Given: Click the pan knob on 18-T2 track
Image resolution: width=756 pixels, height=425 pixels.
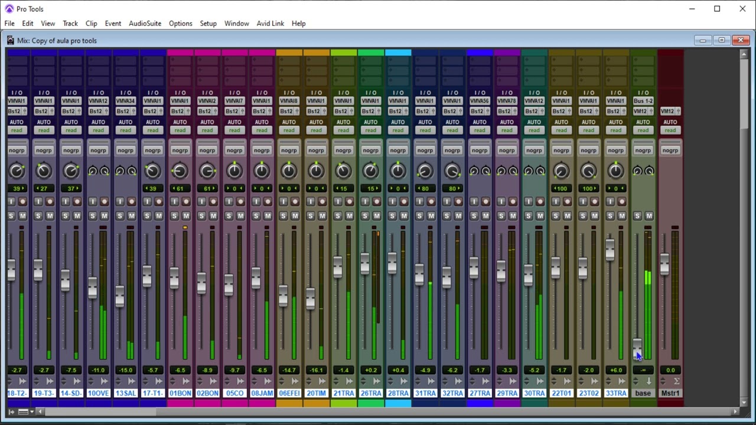Looking at the screenshot, I should (x=17, y=171).
